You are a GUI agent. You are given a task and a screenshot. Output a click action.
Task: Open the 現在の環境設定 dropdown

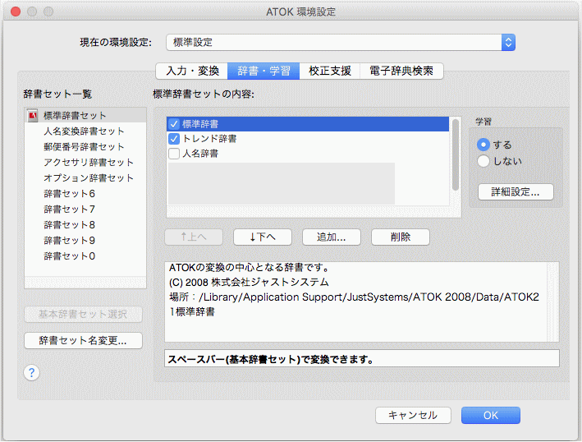[x=341, y=43]
